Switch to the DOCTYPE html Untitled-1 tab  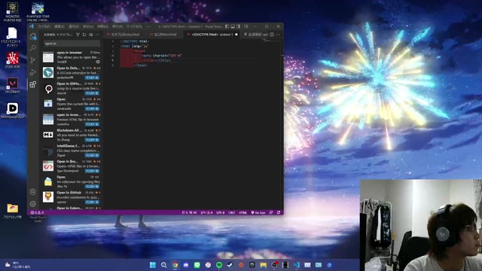pos(212,35)
